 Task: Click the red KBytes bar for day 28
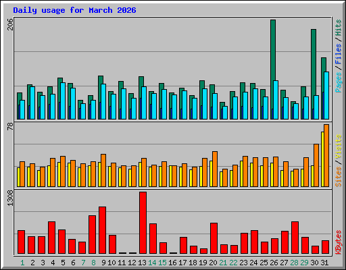[x=295, y=238]
